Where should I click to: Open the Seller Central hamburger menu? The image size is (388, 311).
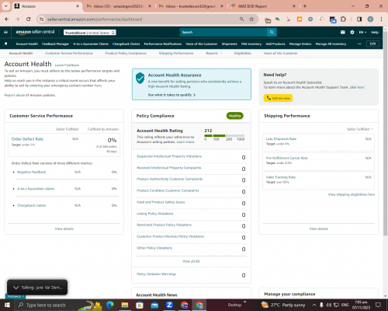5,32
